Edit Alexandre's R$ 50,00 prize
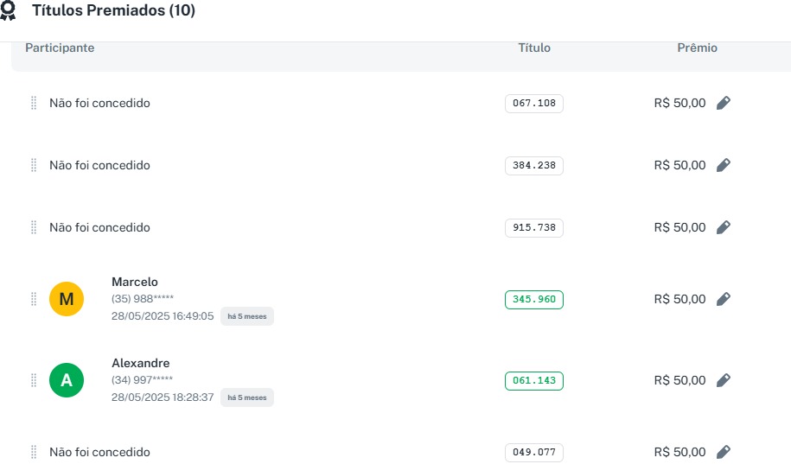The width and height of the screenshot is (791, 464). pos(724,380)
